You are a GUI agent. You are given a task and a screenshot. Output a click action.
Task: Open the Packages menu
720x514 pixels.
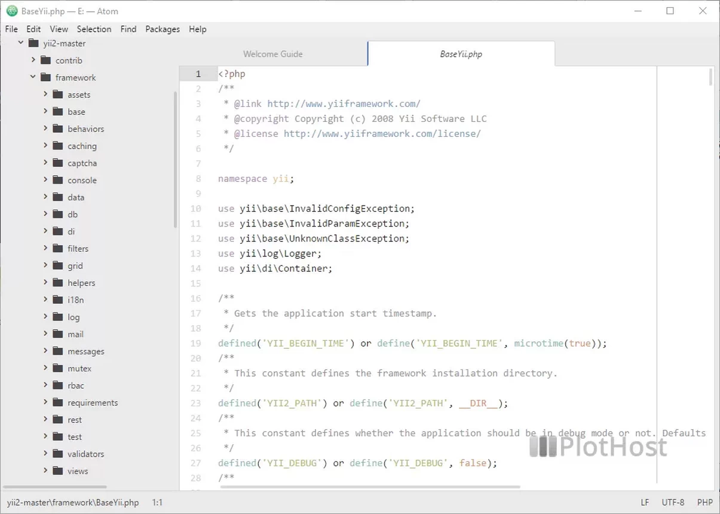[x=163, y=29]
